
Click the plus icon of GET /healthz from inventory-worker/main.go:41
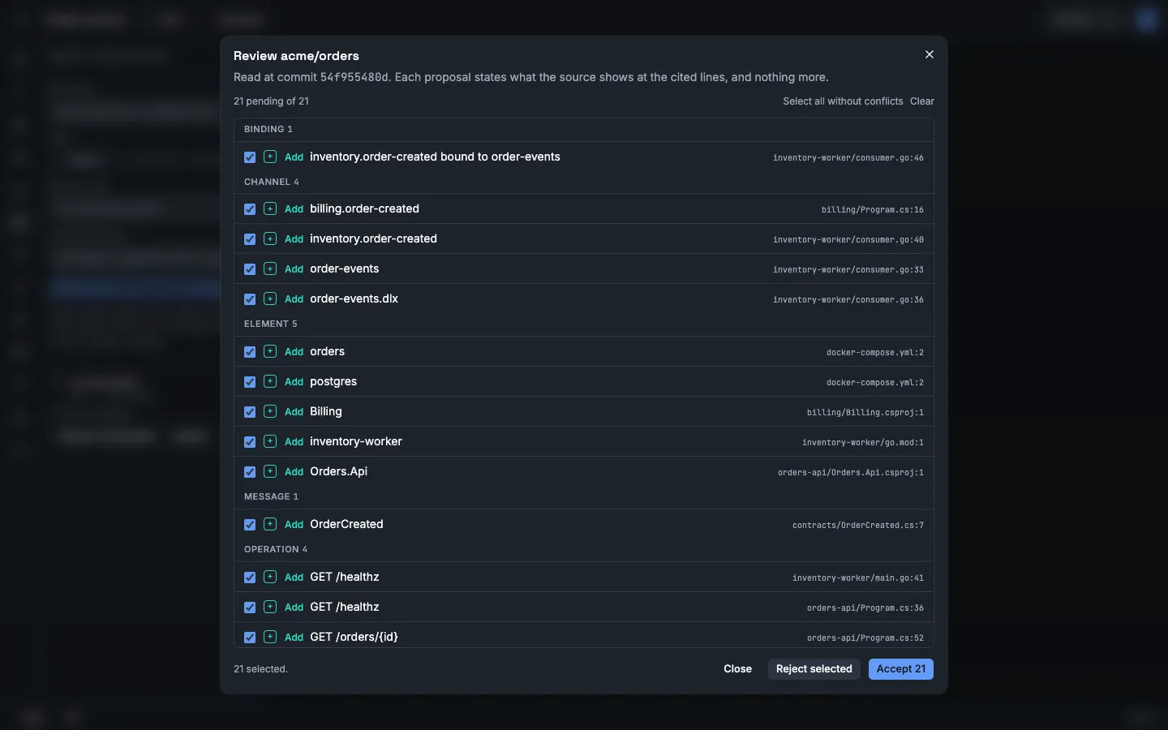(x=270, y=577)
